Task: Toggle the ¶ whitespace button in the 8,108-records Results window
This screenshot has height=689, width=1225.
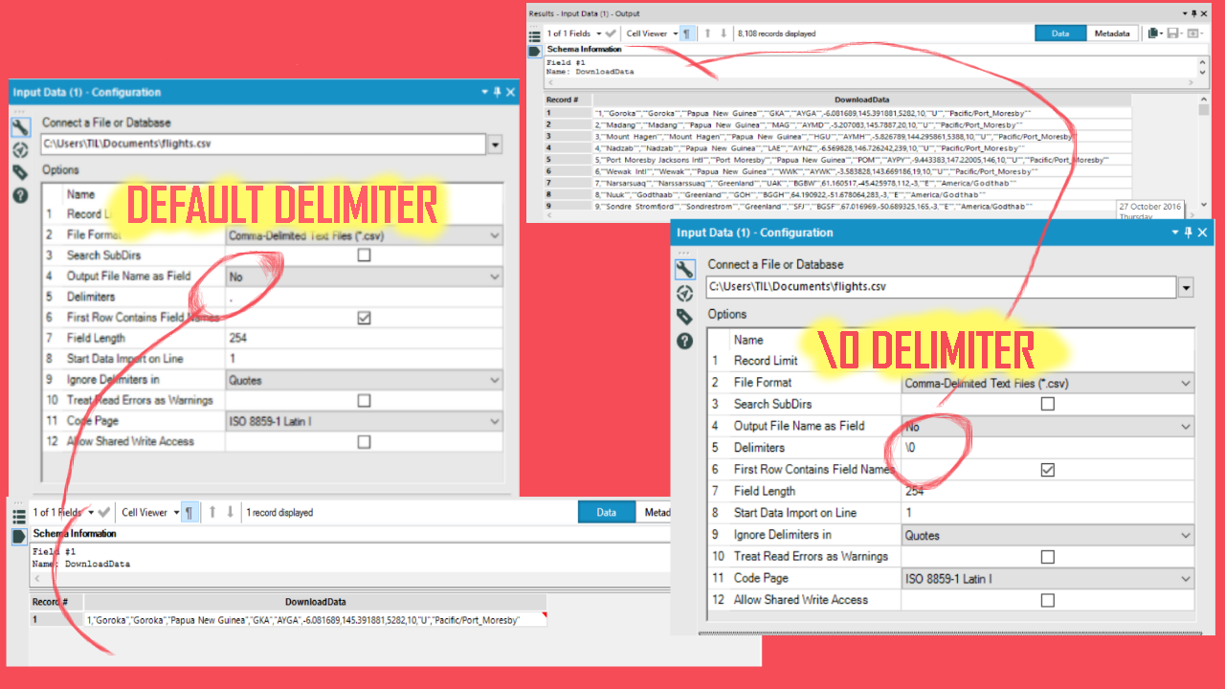Action: (687, 33)
